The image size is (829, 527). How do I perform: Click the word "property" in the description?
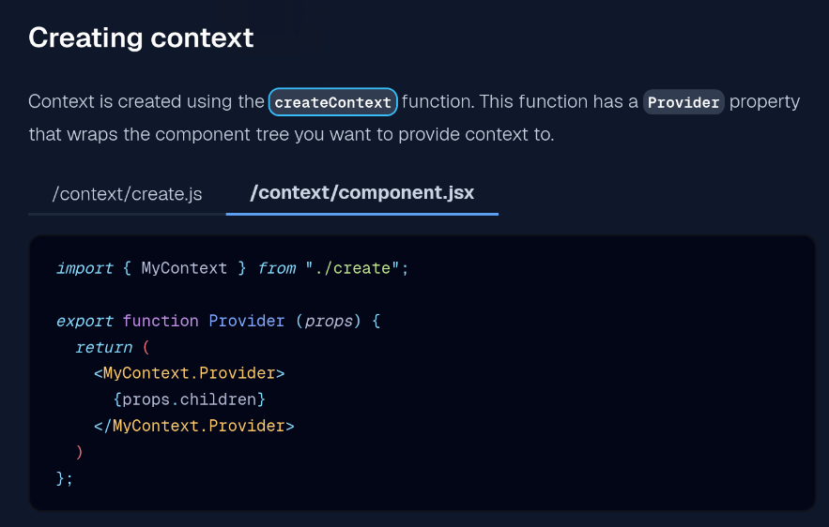(x=764, y=102)
